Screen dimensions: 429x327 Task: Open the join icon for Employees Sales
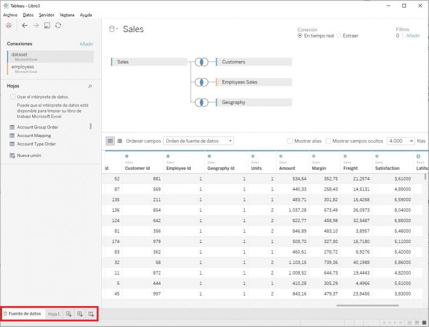coord(201,82)
